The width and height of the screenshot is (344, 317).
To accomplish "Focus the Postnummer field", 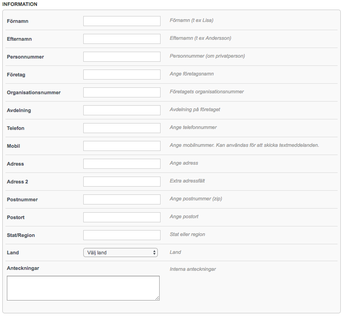I will coord(122,199).
